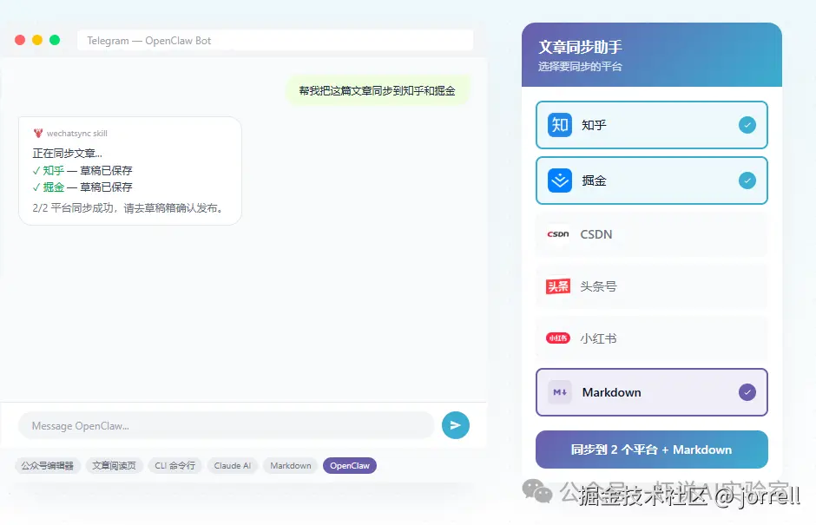816x525 pixels.
Task: Click the send message arrow icon
Action: (455, 425)
